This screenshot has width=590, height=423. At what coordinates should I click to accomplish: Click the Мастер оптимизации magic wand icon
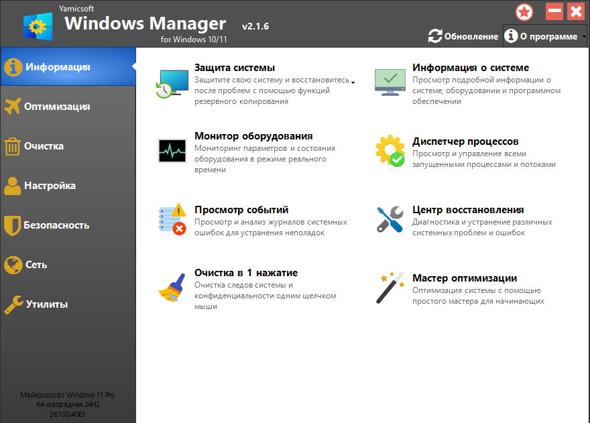(390, 288)
